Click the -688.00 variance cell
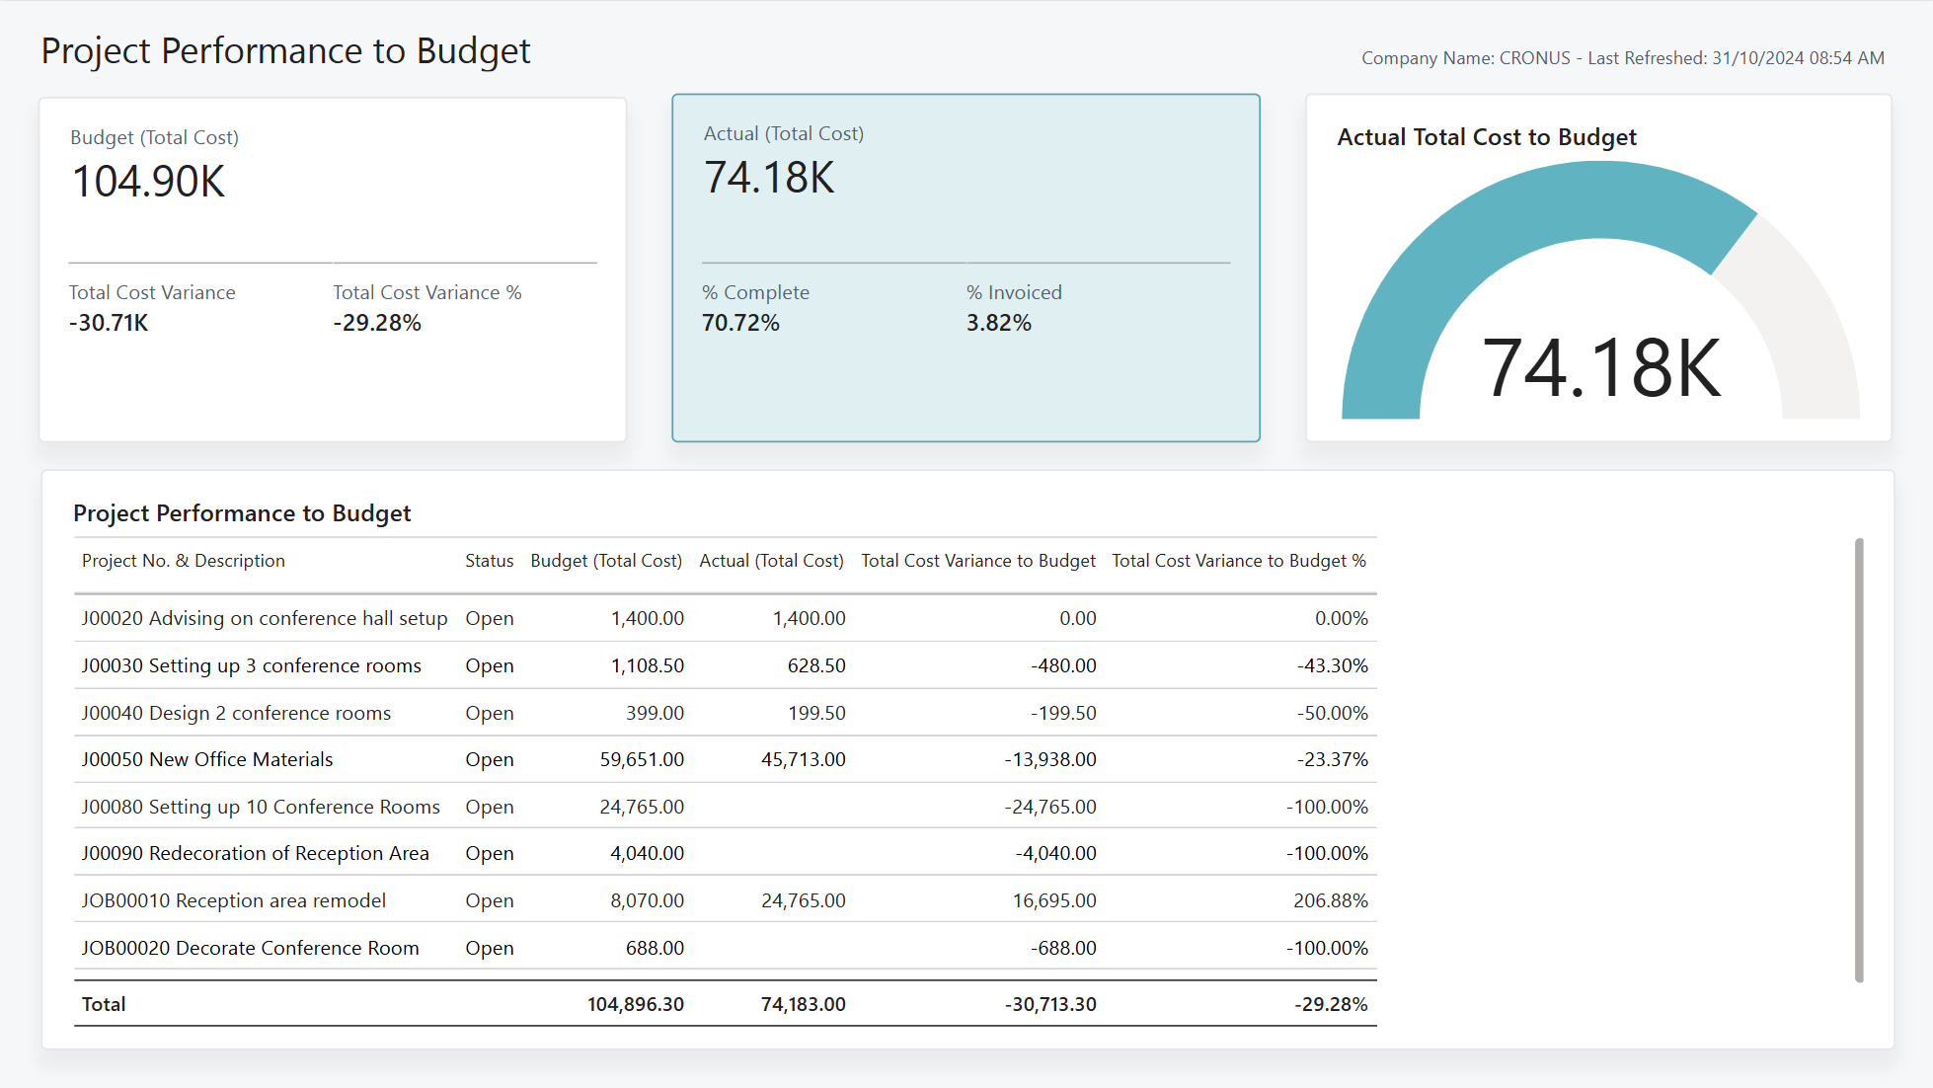This screenshot has width=1933, height=1088. click(x=1063, y=948)
